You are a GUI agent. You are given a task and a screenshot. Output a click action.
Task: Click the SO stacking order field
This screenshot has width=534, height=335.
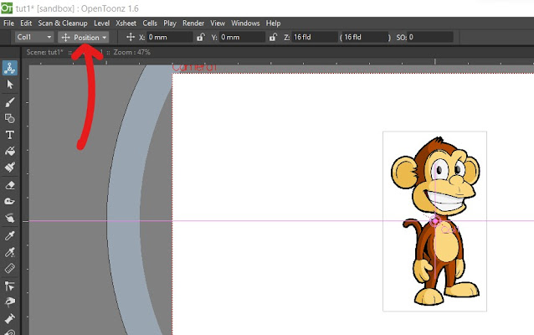tap(430, 37)
